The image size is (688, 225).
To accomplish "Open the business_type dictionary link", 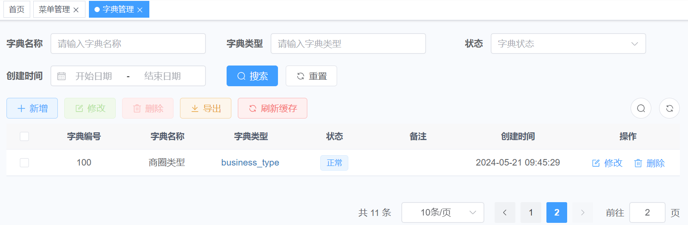I will click(250, 162).
